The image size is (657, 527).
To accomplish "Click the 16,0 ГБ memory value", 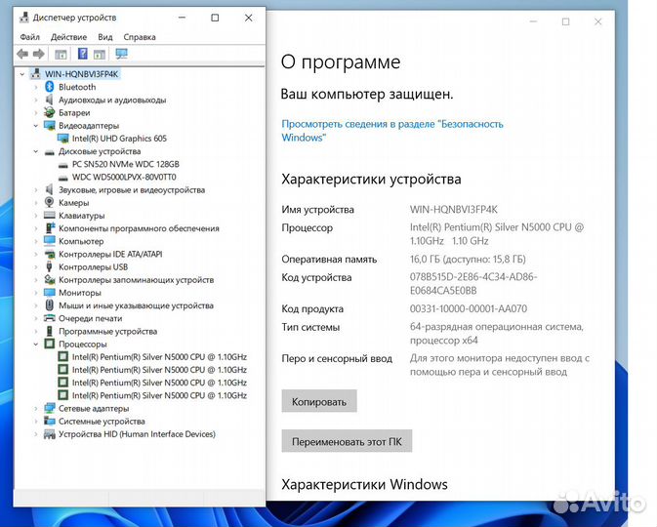I will (468, 259).
